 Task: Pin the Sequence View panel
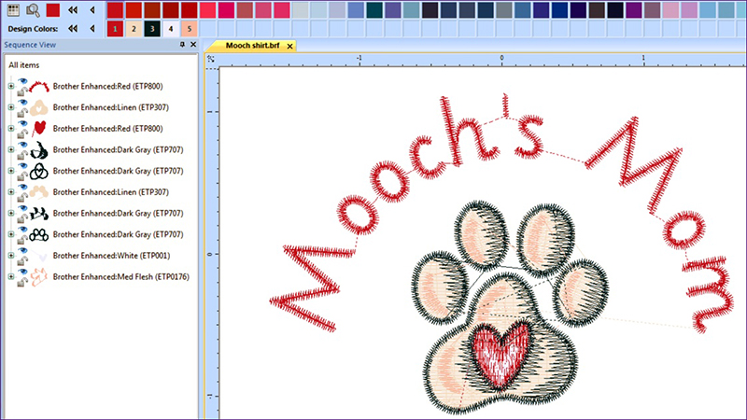pyautogui.click(x=182, y=45)
